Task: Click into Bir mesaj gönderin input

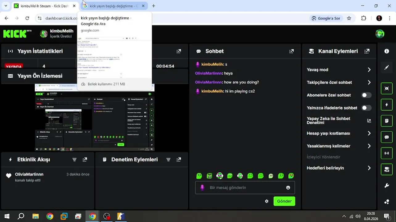Action: point(245,187)
